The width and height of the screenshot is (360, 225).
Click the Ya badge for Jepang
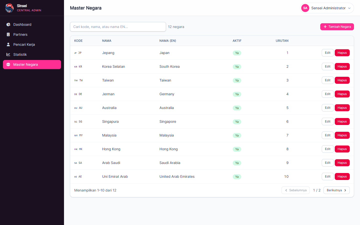pyautogui.click(x=237, y=53)
